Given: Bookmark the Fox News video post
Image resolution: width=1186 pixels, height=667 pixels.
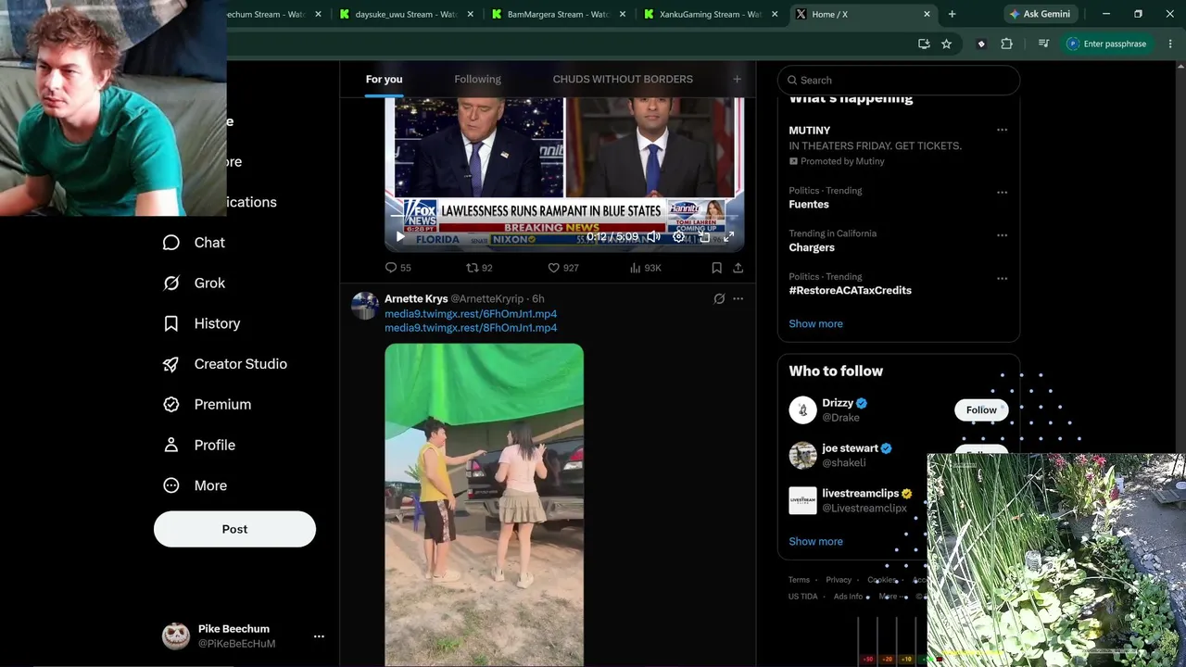Looking at the screenshot, I should 716,268.
